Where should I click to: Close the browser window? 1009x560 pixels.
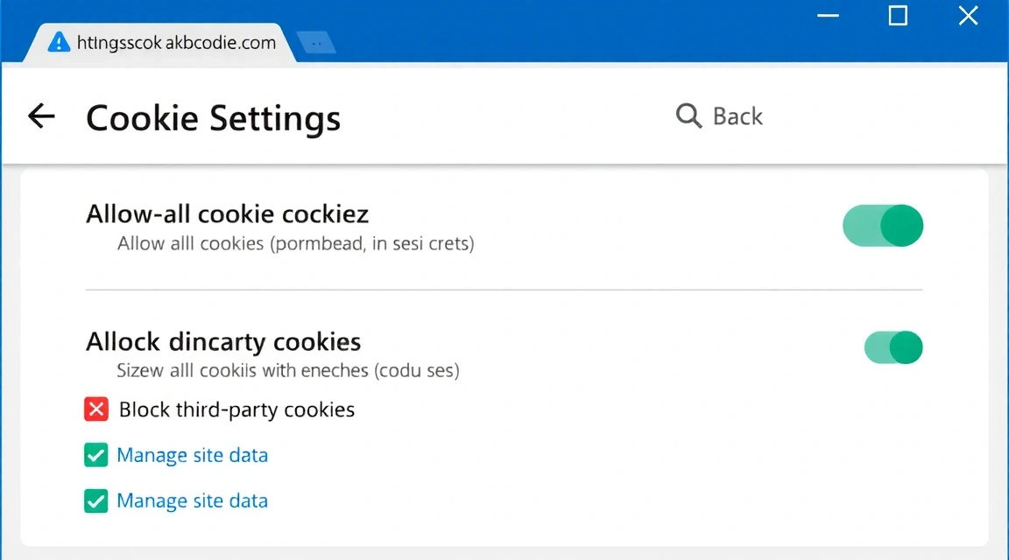coord(968,16)
